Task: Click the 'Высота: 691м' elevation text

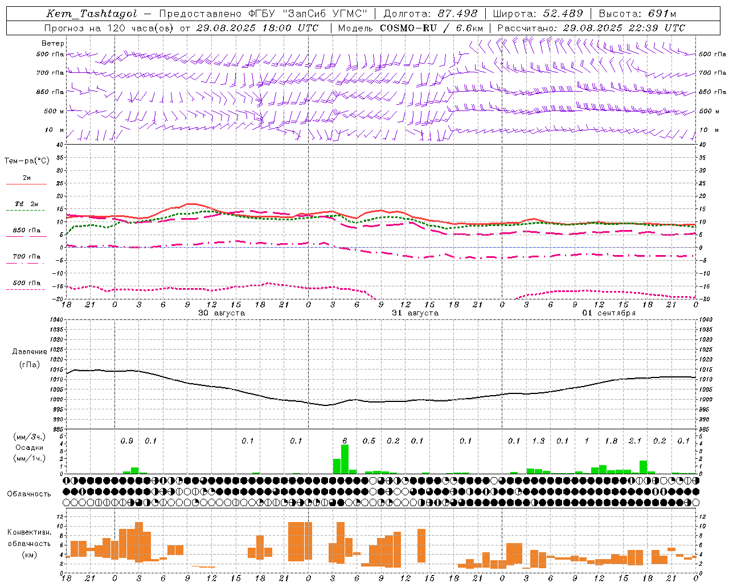Action: click(637, 14)
